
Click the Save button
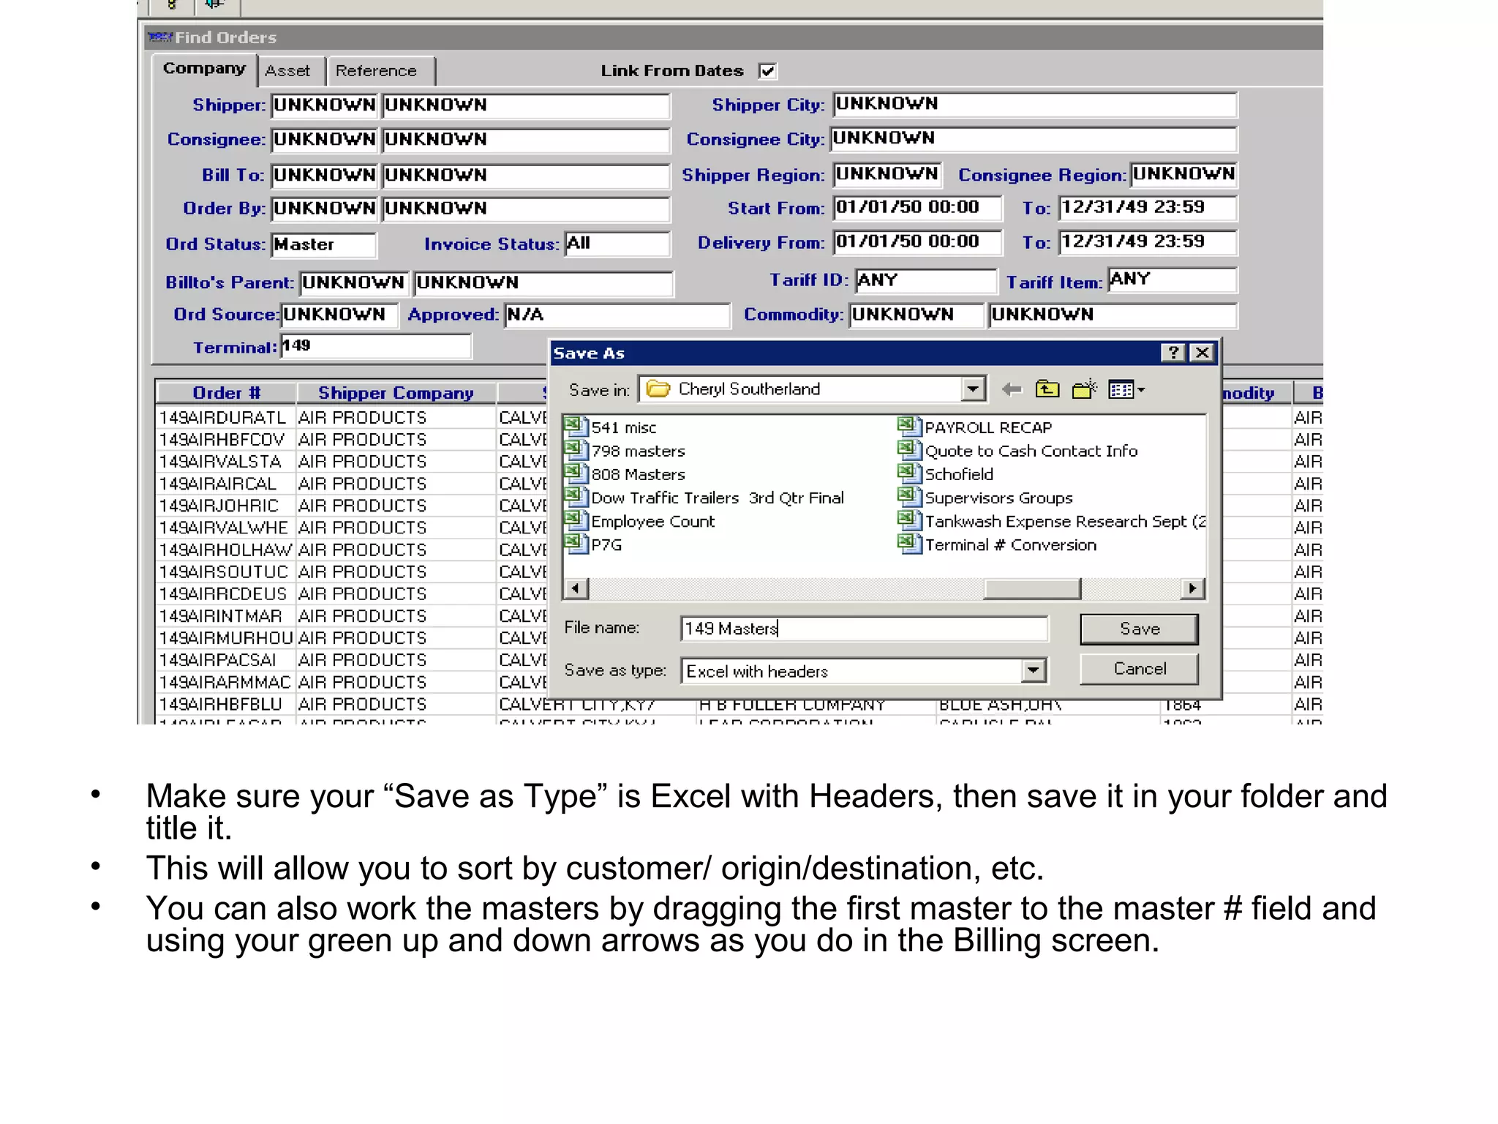[1139, 629]
